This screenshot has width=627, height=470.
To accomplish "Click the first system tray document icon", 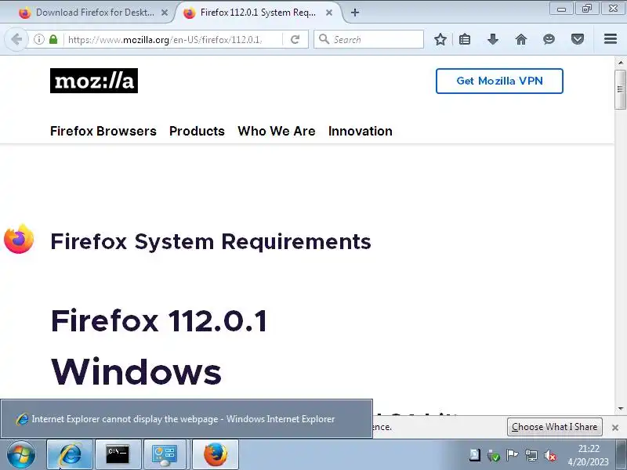I will click(475, 455).
